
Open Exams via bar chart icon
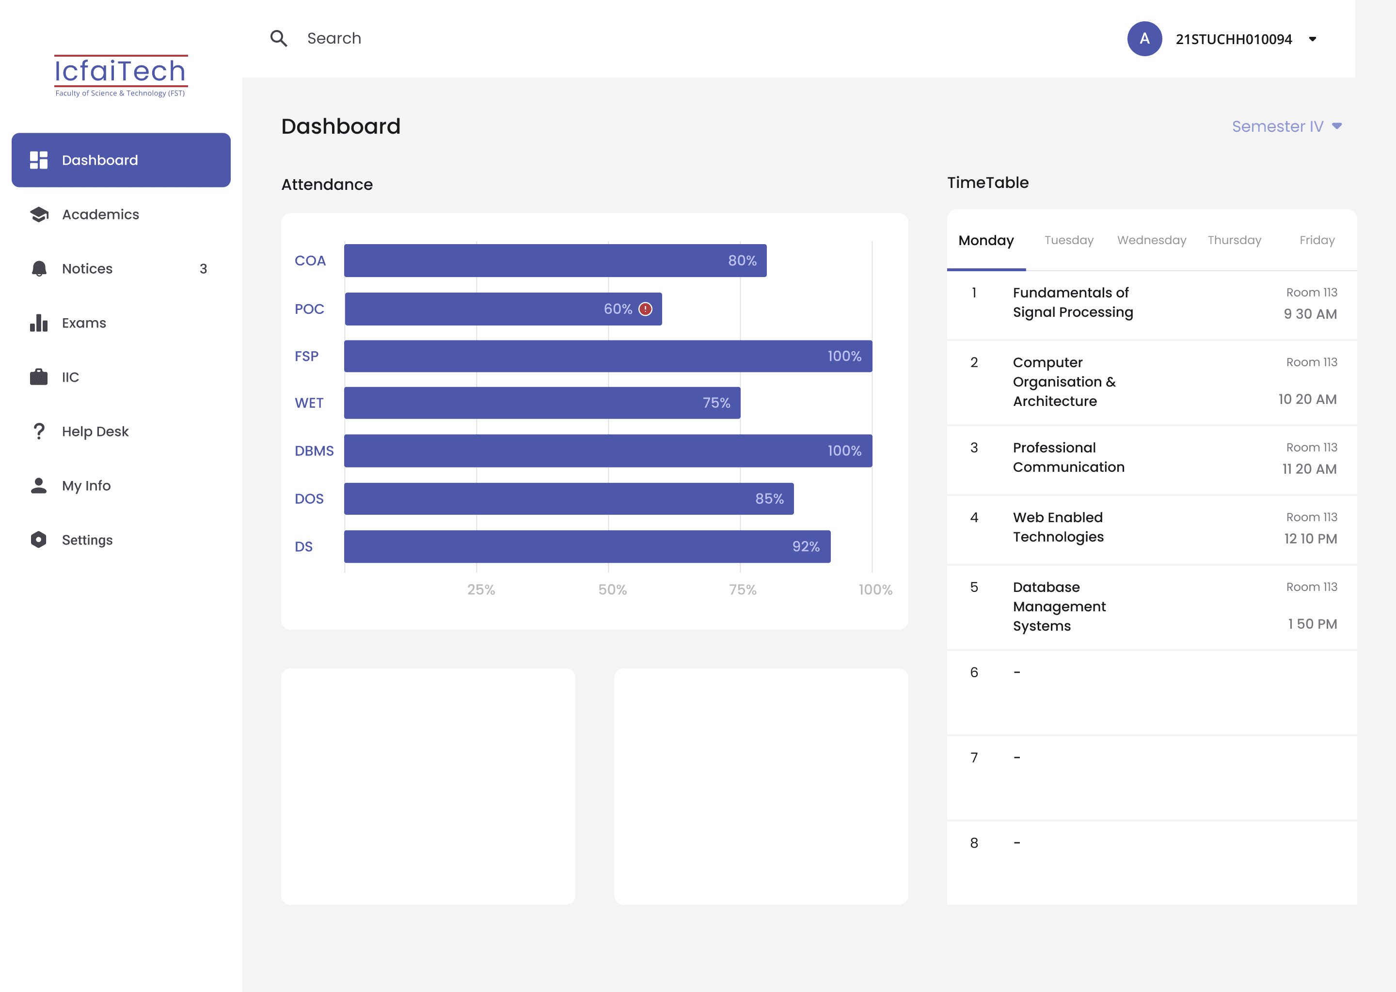(x=39, y=323)
